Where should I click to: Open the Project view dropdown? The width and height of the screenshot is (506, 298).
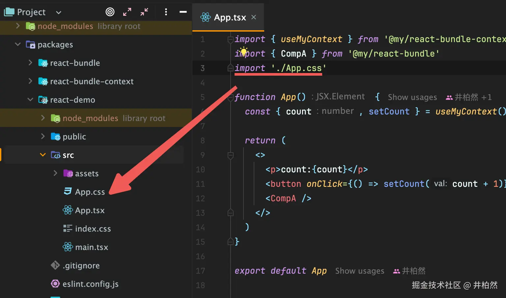59,12
